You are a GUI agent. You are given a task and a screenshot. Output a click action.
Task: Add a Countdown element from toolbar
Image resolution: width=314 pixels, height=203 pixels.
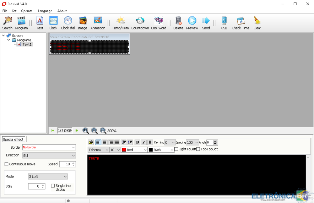tap(140, 21)
